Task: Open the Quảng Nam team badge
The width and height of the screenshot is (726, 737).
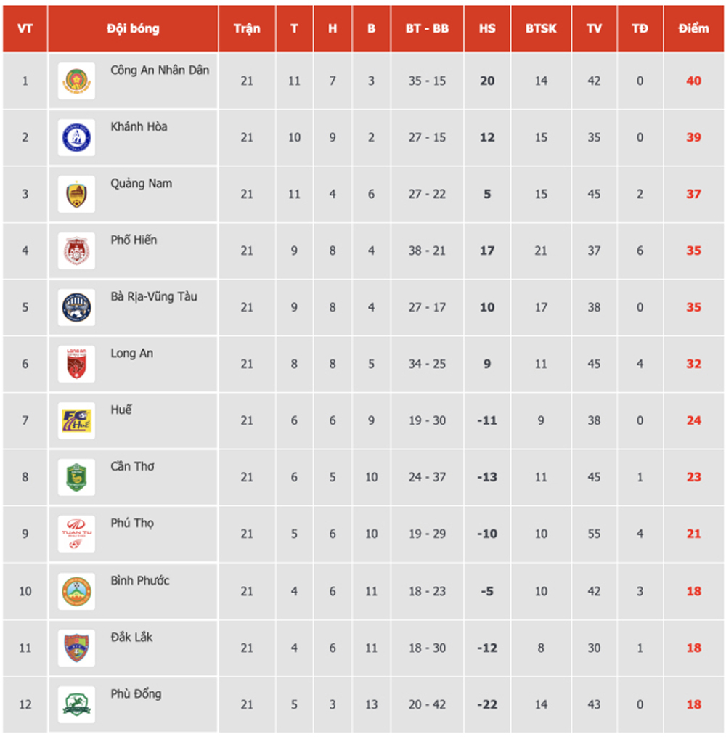Action: point(77,194)
